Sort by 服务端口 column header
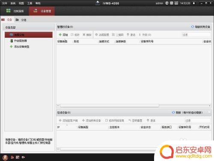This screenshot has height=161, width=214. coord(166,127)
